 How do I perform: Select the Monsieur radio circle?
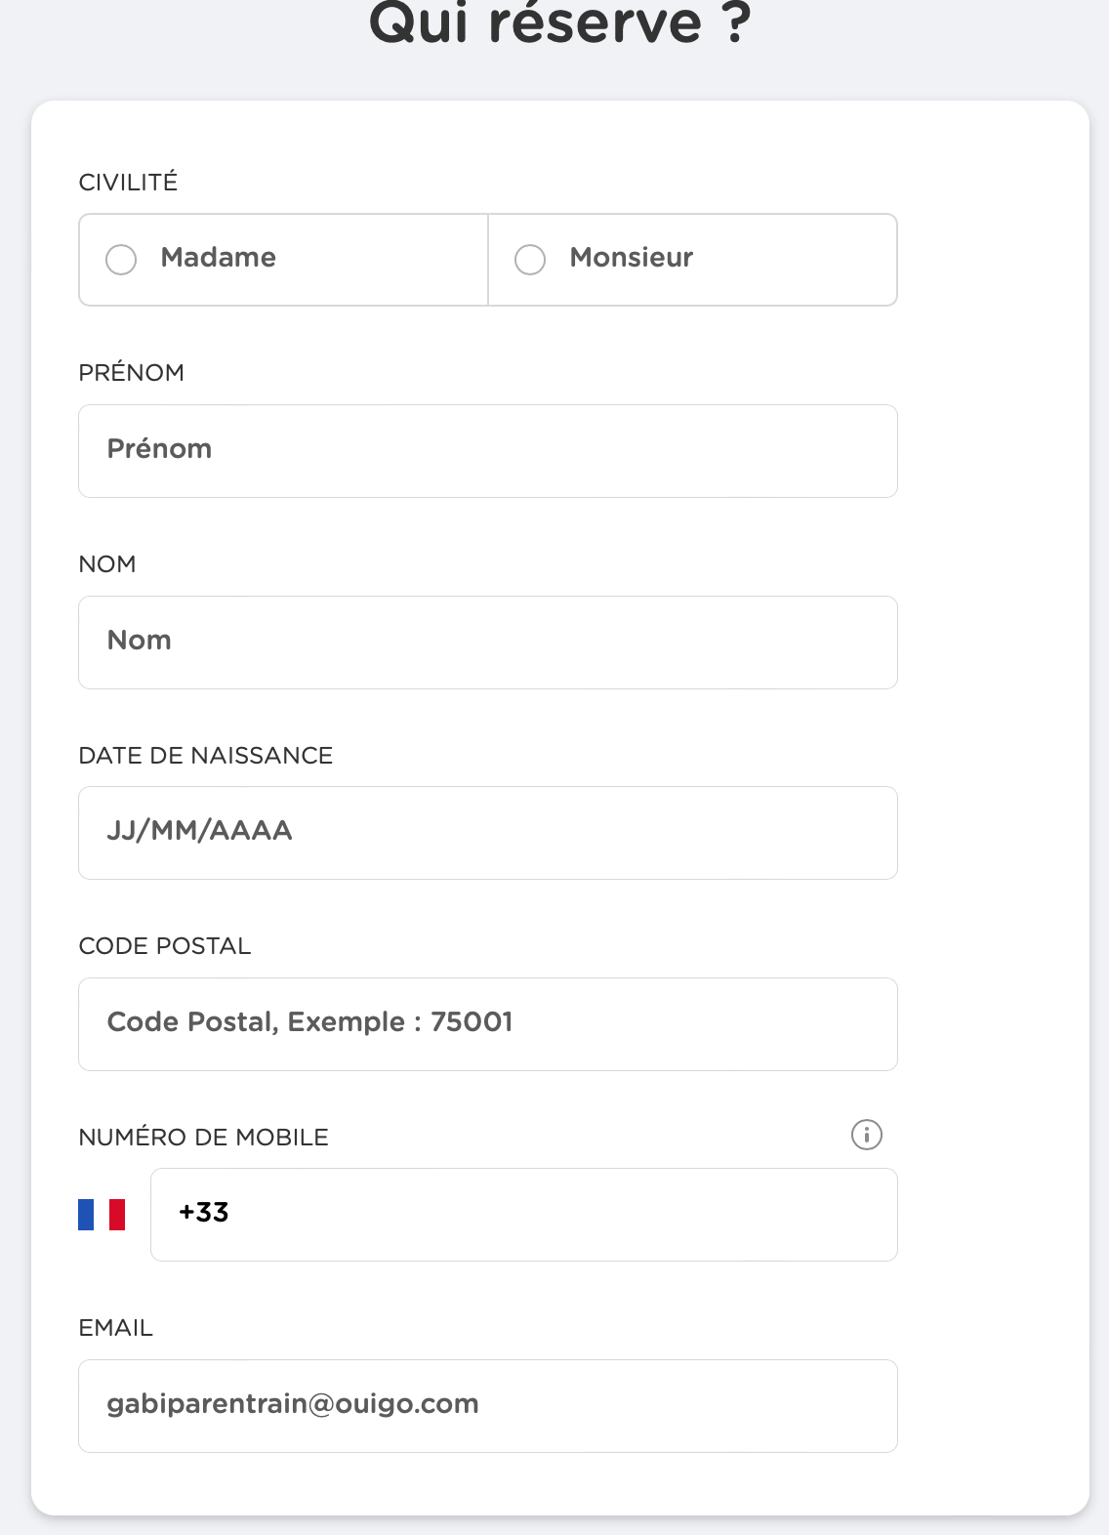coord(530,260)
